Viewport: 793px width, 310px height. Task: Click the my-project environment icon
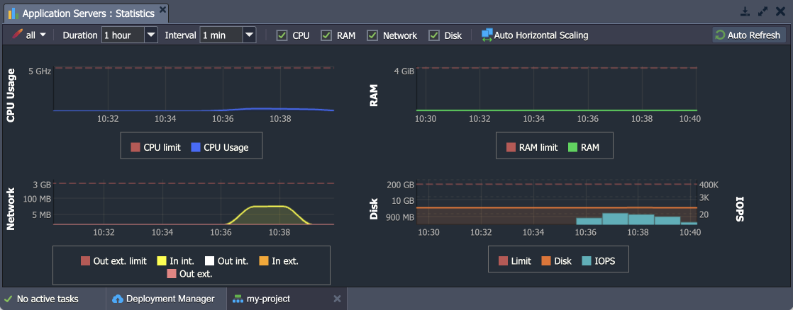click(238, 299)
